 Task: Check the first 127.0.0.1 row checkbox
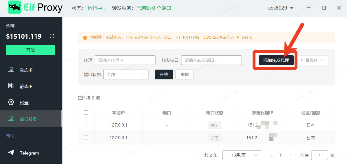(x=86, y=125)
